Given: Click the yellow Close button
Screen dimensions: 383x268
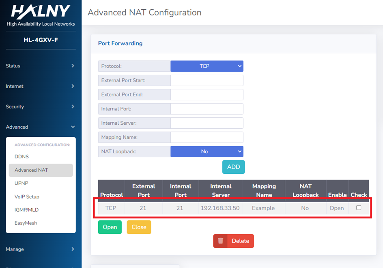Looking at the screenshot, I should (x=139, y=227).
